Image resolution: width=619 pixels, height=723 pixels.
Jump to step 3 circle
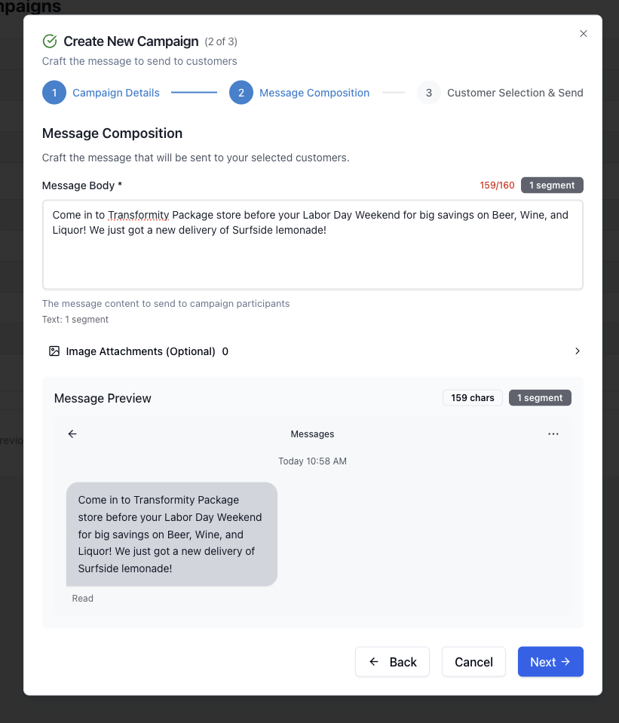pos(428,93)
